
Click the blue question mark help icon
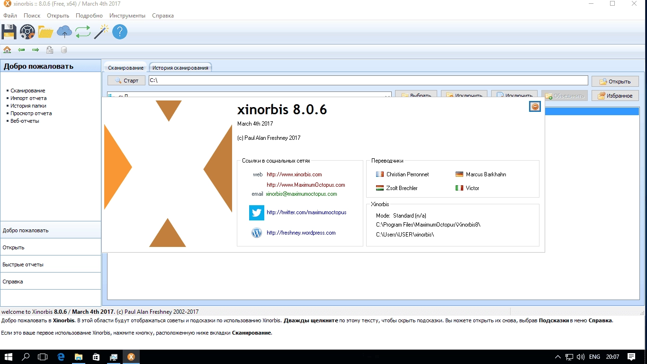(x=120, y=32)
